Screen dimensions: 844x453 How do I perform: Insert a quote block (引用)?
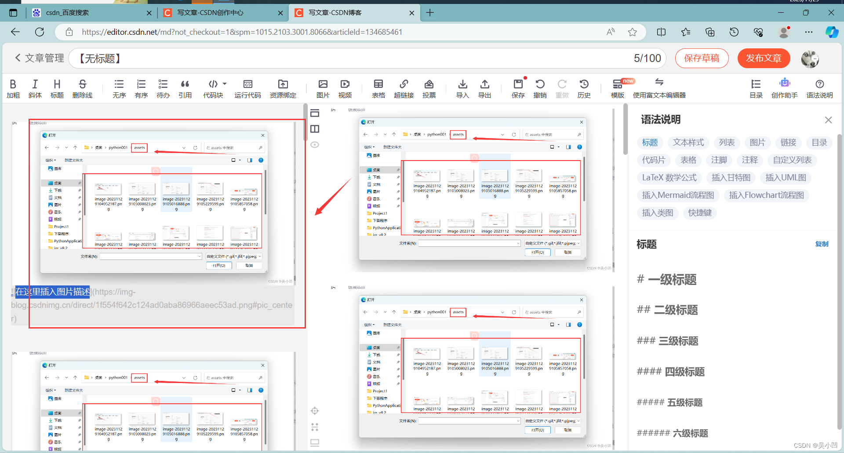(x=185, y=88)
